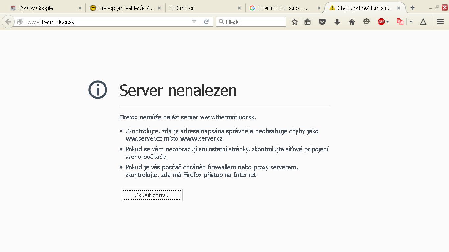Screen dimensions: 449x252
Task: Click the Adblock Plus ABP icon
Action: [381, 22]
